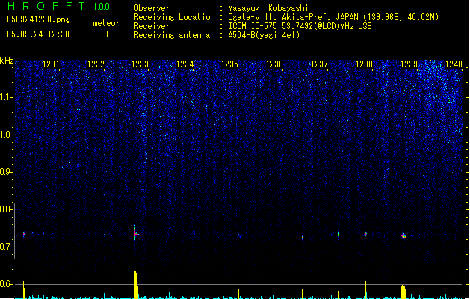
Task: Click the 'Observer' field label
Action: tap(152, 8)
